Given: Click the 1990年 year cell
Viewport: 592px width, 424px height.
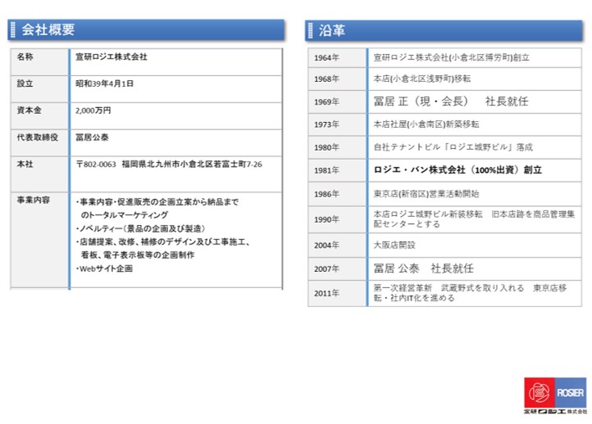Looking at the screenshot, I should point(337,219).
